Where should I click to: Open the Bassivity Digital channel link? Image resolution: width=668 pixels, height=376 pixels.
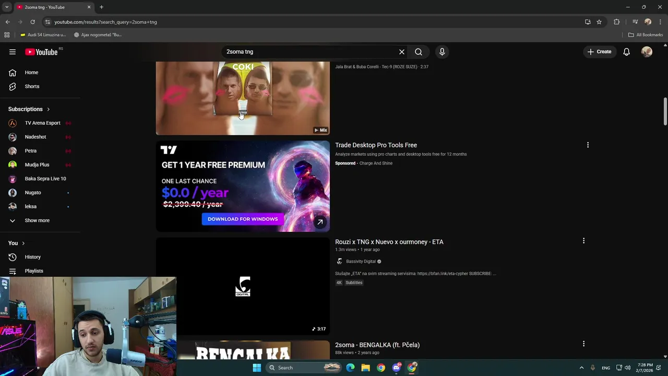361,261
